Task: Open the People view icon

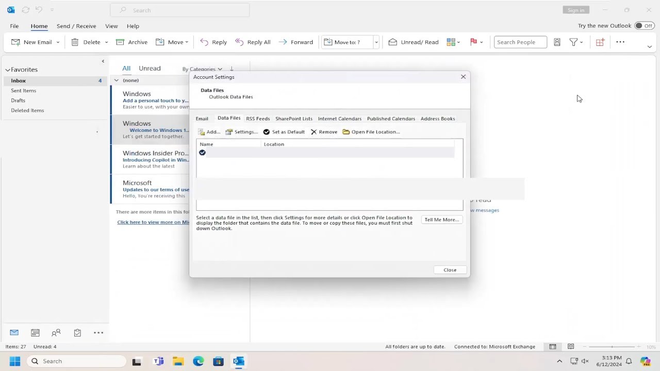Action: point(56,333)
